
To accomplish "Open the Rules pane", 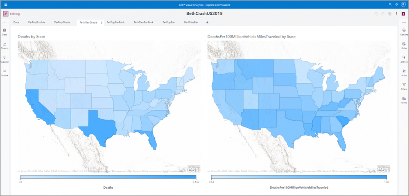I will coord(404,73).
